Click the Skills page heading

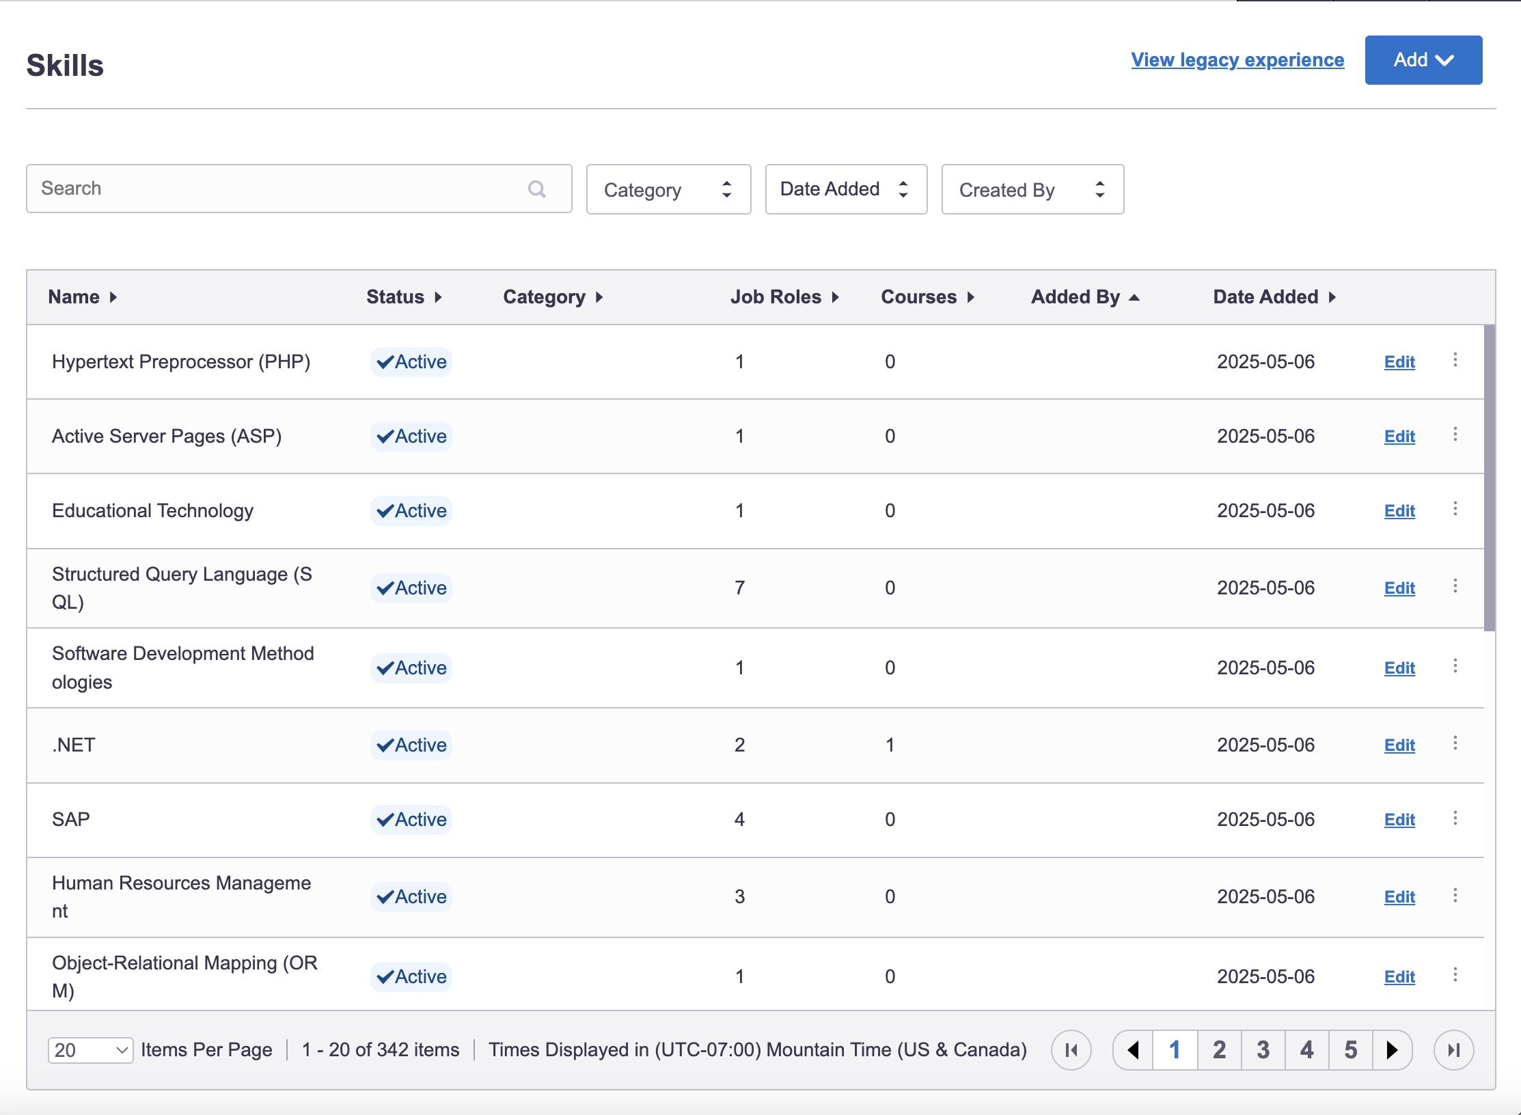pyautogui.click(x=65, y=66)
